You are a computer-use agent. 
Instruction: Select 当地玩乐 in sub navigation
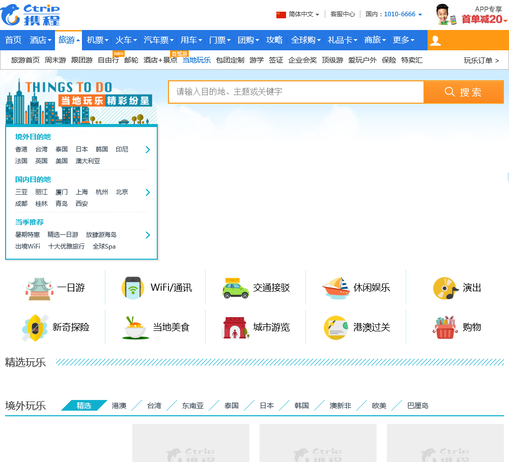tap(196, 60)
